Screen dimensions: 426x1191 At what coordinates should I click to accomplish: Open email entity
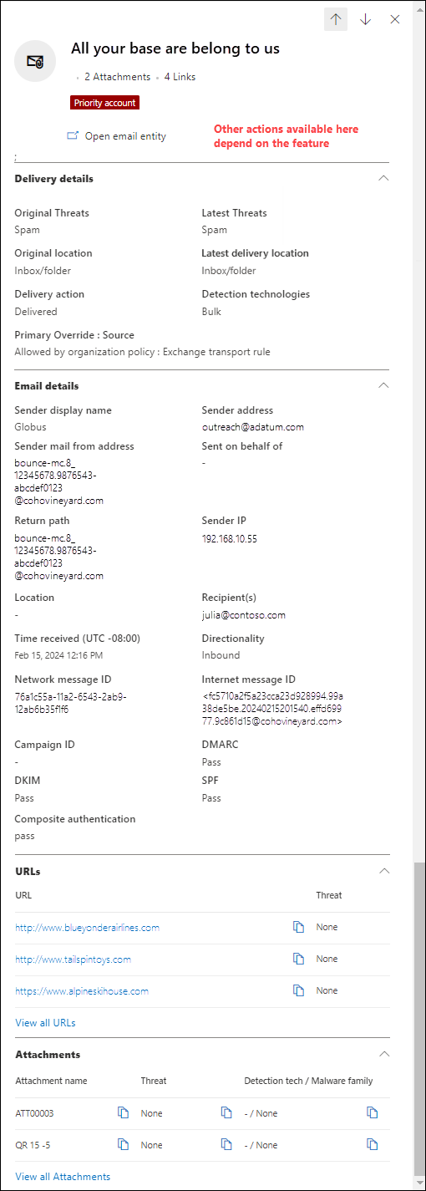117,135
